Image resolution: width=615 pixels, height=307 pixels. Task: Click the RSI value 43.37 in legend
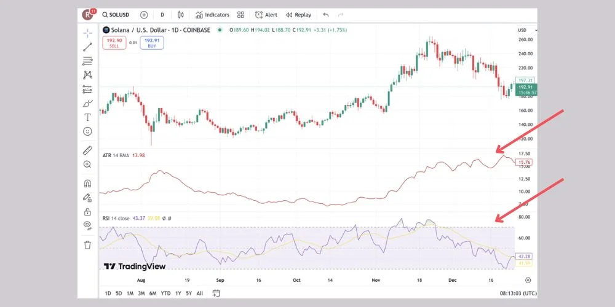(x=138, y=218)
